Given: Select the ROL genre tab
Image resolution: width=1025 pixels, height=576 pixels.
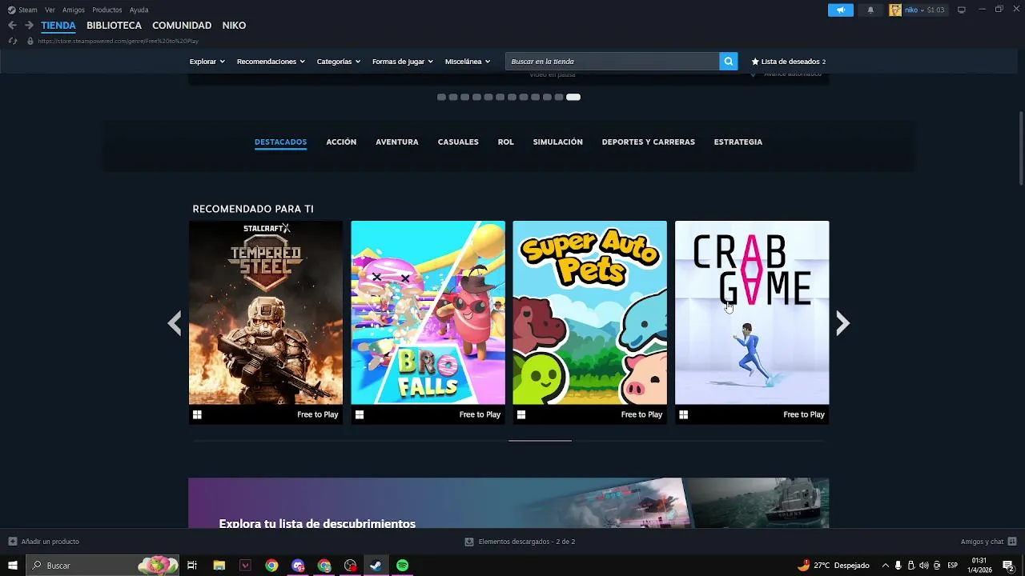Looking at the screenshot, I should [505, 142].
